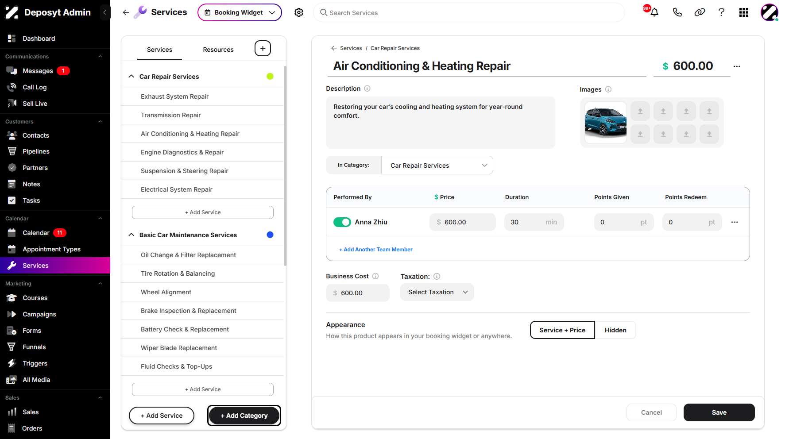The image size is (789, 439).
Task: Click blue color dot for Basic Car Maintenance
Action: pyautogui.click(x=270, y=235)
